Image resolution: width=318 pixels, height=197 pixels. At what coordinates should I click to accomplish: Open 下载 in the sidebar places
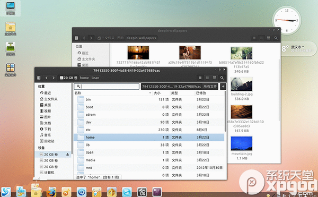click(46, 129)
